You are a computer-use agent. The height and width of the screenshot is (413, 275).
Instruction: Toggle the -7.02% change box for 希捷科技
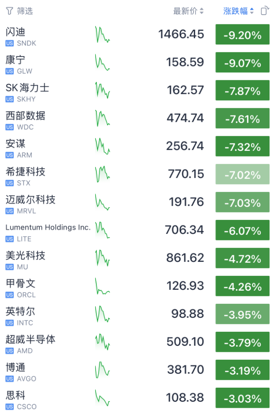(x=242, y=174)
